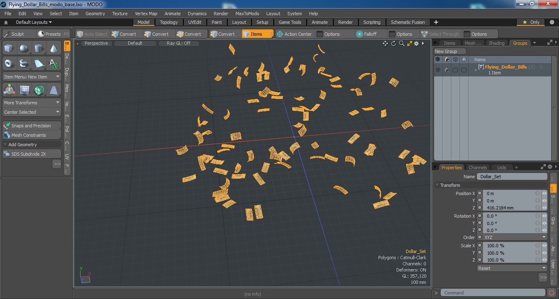Select the spiral Tube tool
The width and height of the screenshot is (559, 299).
point(24,63)
